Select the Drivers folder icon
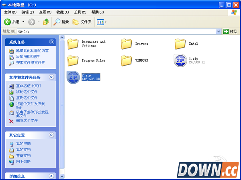Viewport: 241px width, 180px height. 127,44
